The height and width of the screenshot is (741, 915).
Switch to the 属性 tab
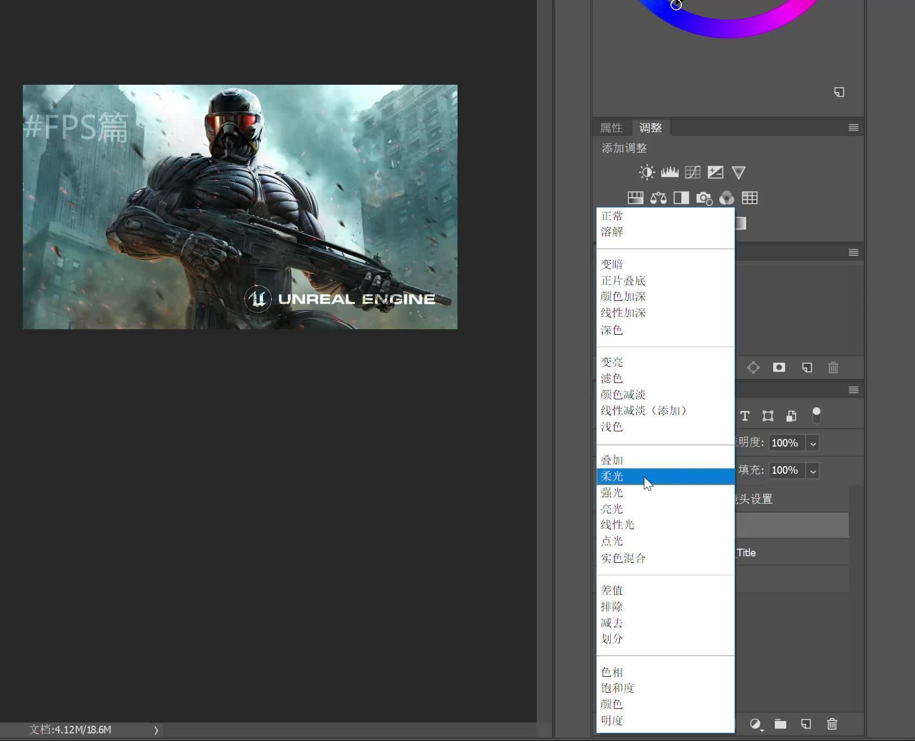611,128
